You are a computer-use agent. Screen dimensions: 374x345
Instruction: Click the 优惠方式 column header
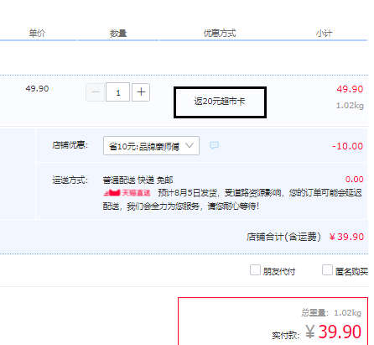click(220, 34)
